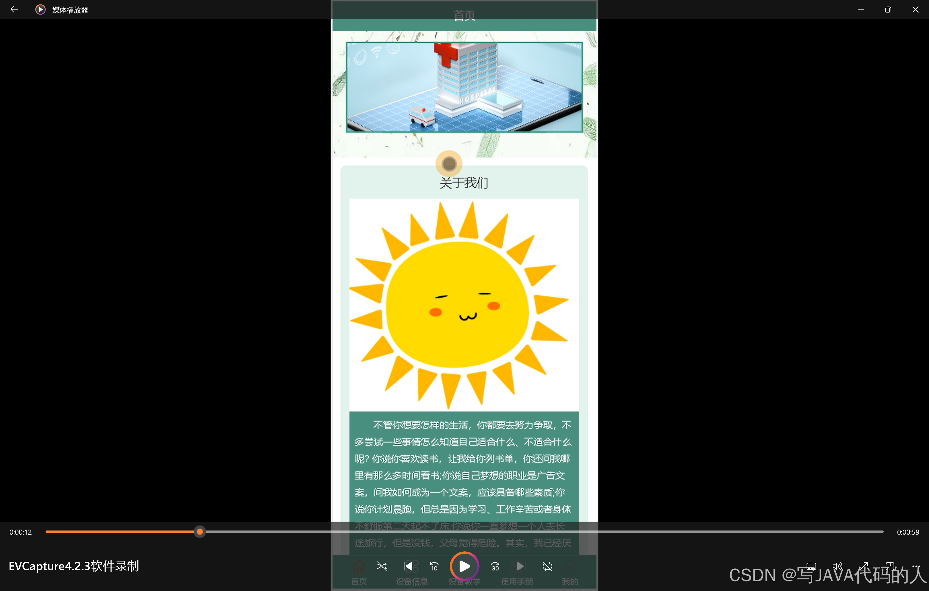Toggle shuffle mode in the playback bar
The image size is (929, 591).
(x=382, y=566)
